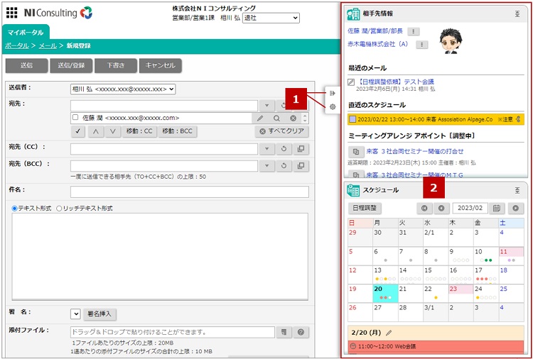This screenshot has width=533, height=359.
Task: Click the options button beside 佐藤 潤/営業部/部長
Action: click(x=414, y=31)
